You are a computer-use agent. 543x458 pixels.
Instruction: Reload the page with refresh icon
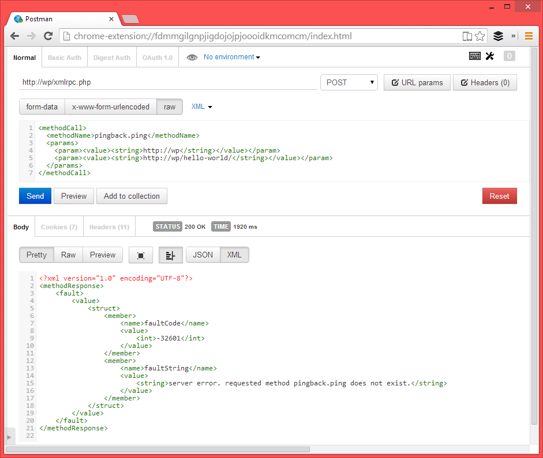pyautogui.click(x=48, y=36)
